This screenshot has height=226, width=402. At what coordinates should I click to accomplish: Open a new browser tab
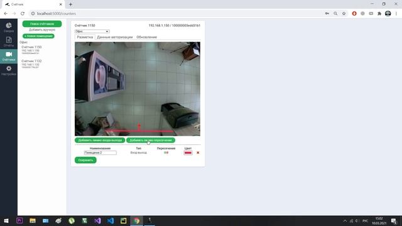tap(70, 4)
